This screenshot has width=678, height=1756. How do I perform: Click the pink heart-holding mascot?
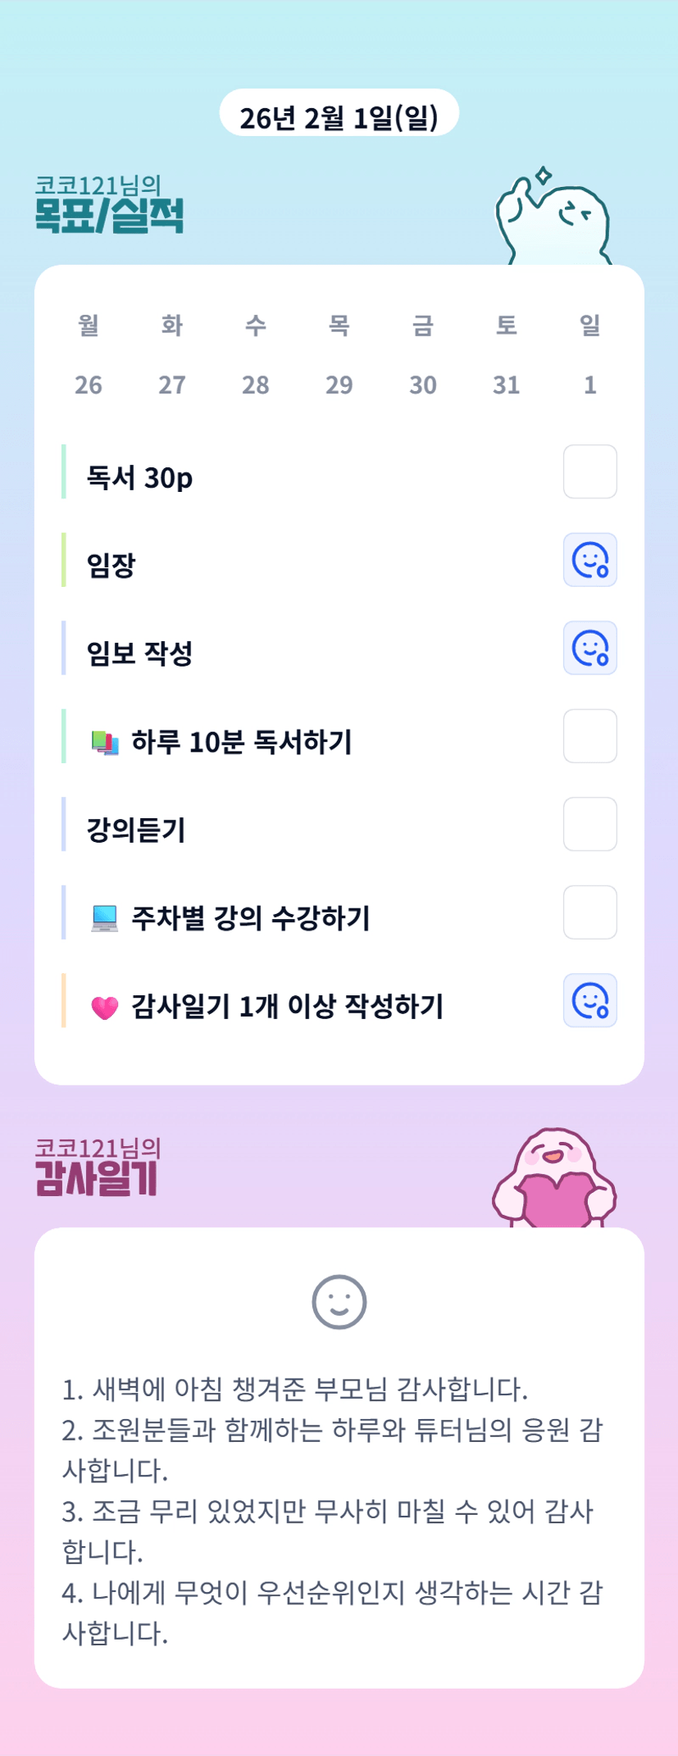click(554, 1179)
